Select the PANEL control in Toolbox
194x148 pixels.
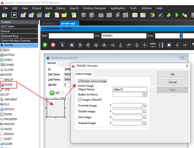click(6, 114)
